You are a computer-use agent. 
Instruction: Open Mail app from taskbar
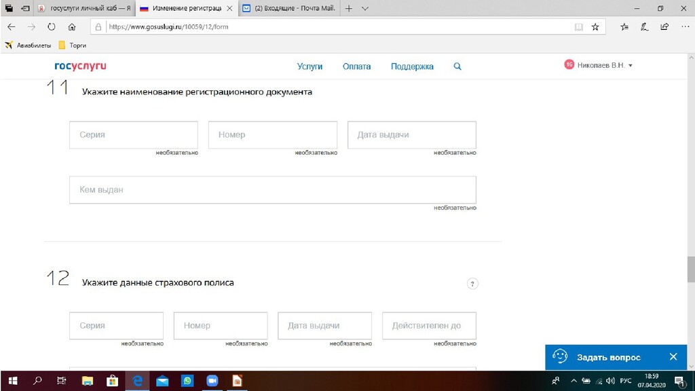pyautogui.click(x=162, y=381)
